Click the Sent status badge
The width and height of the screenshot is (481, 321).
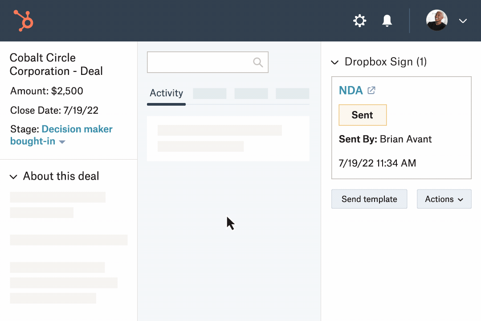[x=363, y=115]
